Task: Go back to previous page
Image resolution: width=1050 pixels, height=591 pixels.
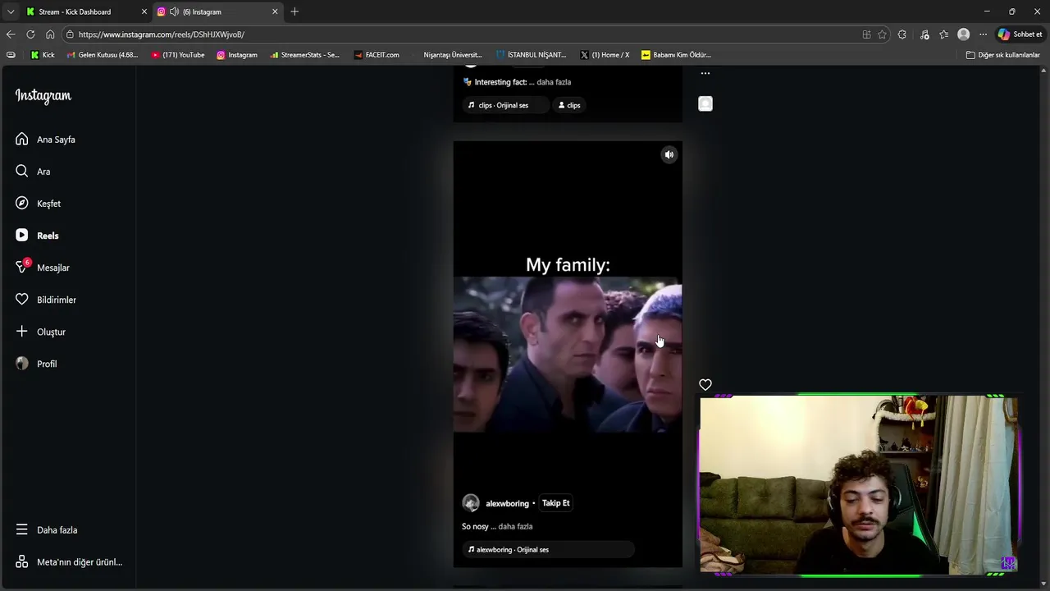Action: tap(11, 34)
